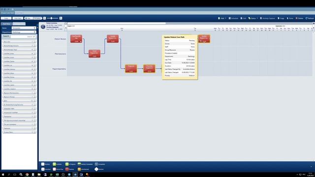The width and height of the screenshot is (315, 177).
Task: Click the Pending legend icon
Action: [43, 164]
